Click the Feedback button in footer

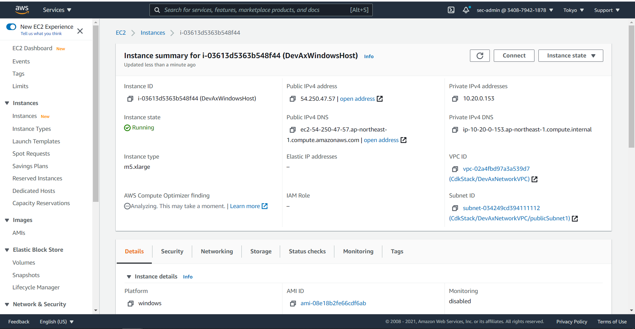pyautogui.click(x=19, y=322)
